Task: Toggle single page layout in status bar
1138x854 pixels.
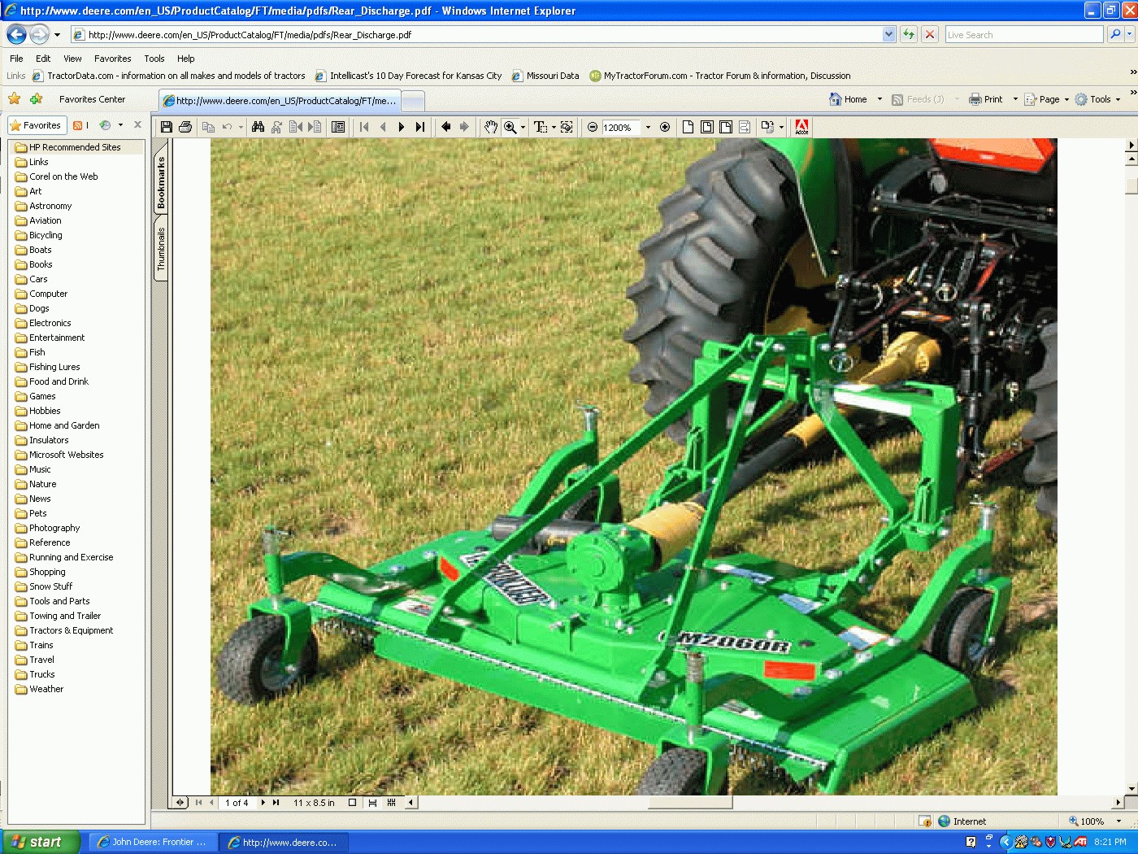Action: click(x=352, y=803)
